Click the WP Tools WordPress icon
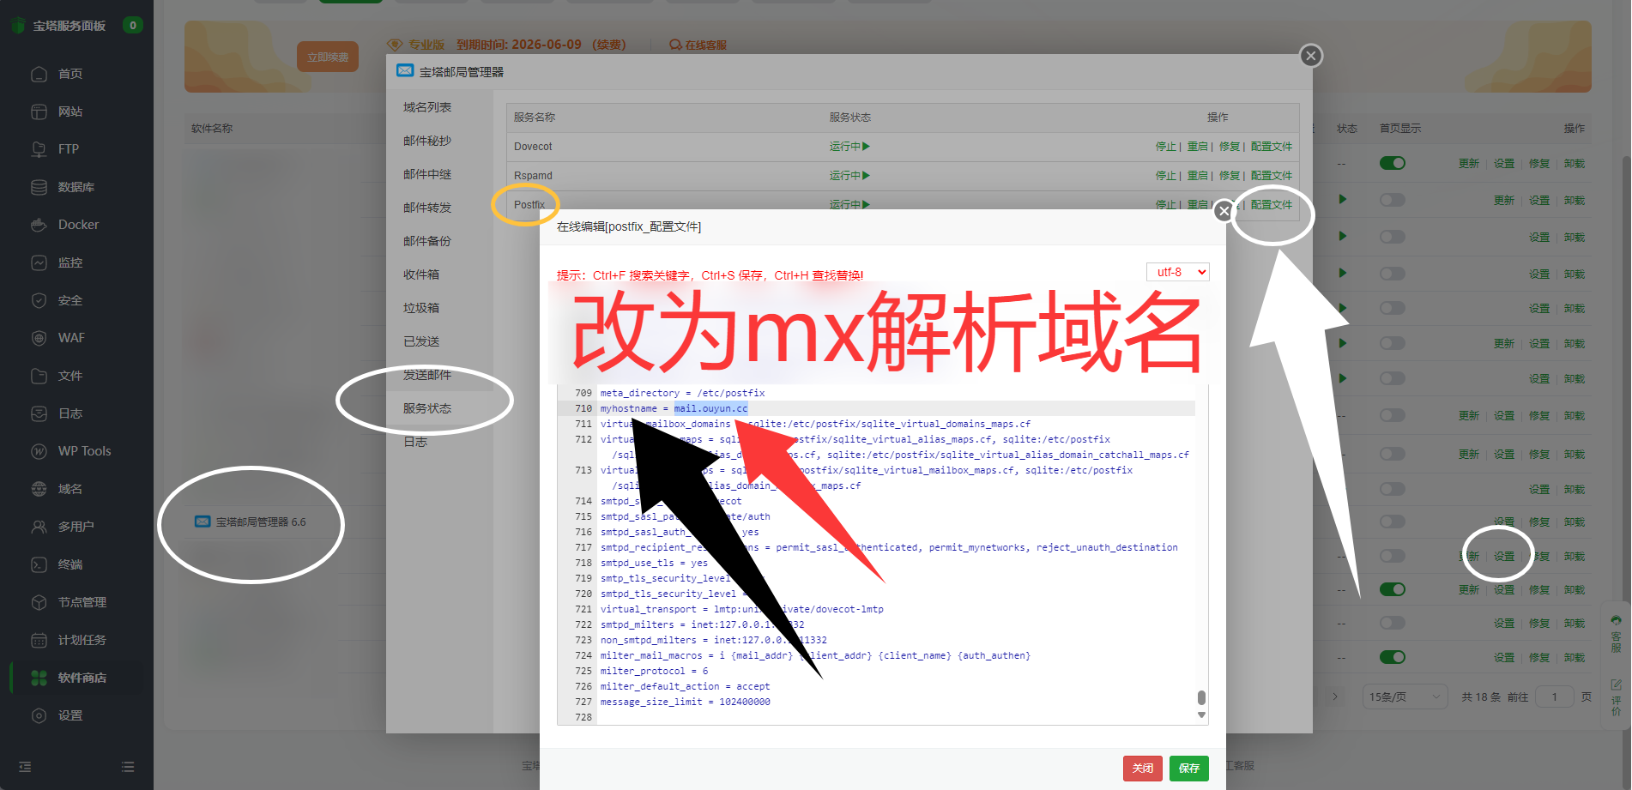Viewport: 1632px width, 790px height. coord(39,451)
